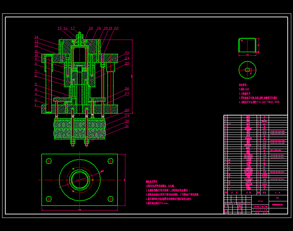Select part callout number 28
Screen dimensions: 293x231
point(127,110)
